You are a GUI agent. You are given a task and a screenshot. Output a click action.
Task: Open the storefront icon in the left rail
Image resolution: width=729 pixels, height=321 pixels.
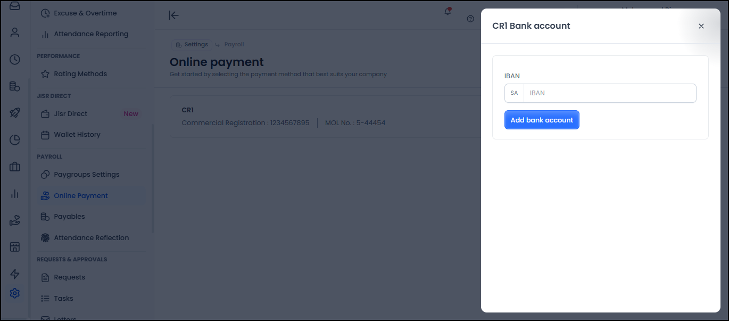(15, 247)
